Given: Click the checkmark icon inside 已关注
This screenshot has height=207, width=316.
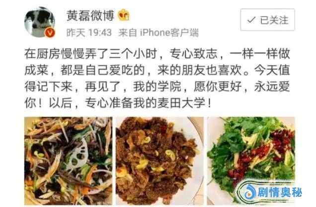Looking at the screenshot, I should 251,20.
